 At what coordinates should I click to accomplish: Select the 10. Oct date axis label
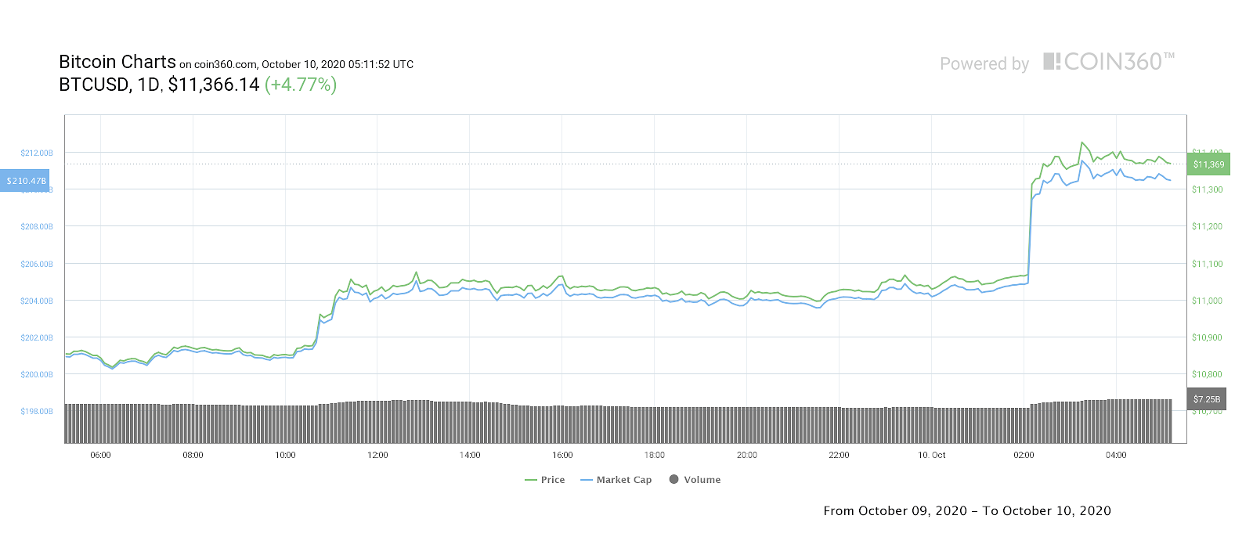coord(932,455)
